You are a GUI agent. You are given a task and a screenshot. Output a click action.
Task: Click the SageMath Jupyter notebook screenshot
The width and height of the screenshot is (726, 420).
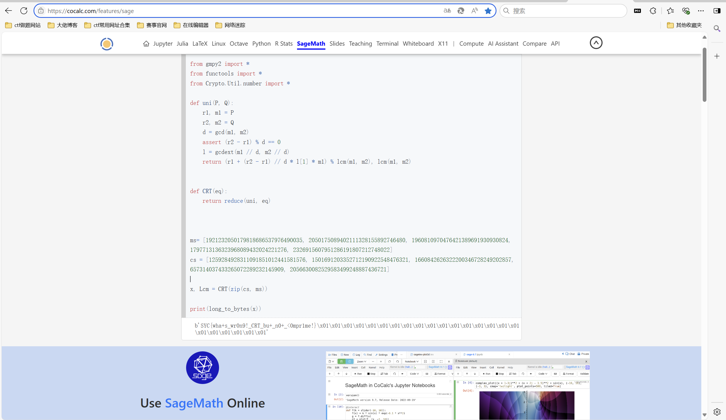pyautogui.click(x=458, y=385)
